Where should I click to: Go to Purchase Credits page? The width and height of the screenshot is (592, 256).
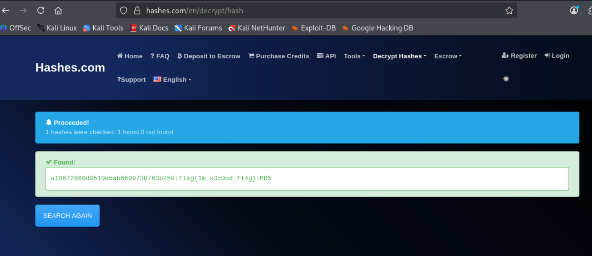[x=279, y=56]
